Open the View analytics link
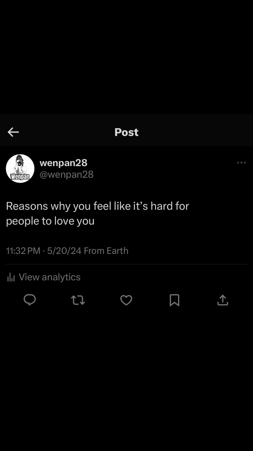 tap(50, 277)
